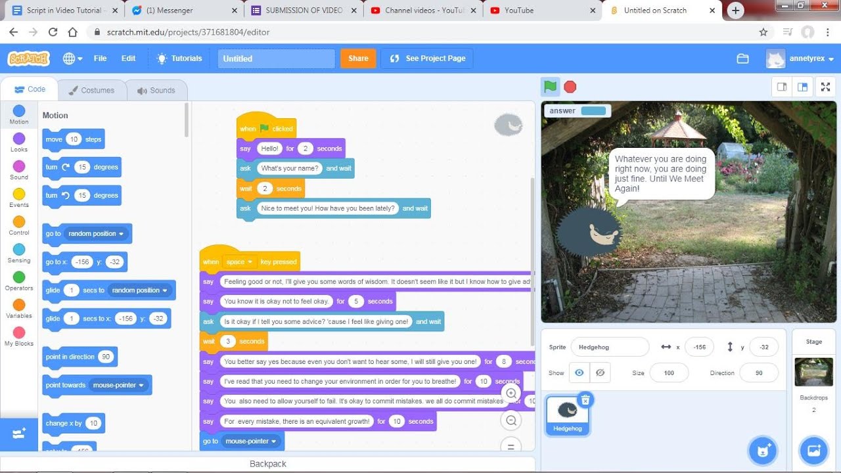Image resolution: width=841 pixels, height=473 pixels.
Task: Click the green flag to run project
Action: [551, 87]
